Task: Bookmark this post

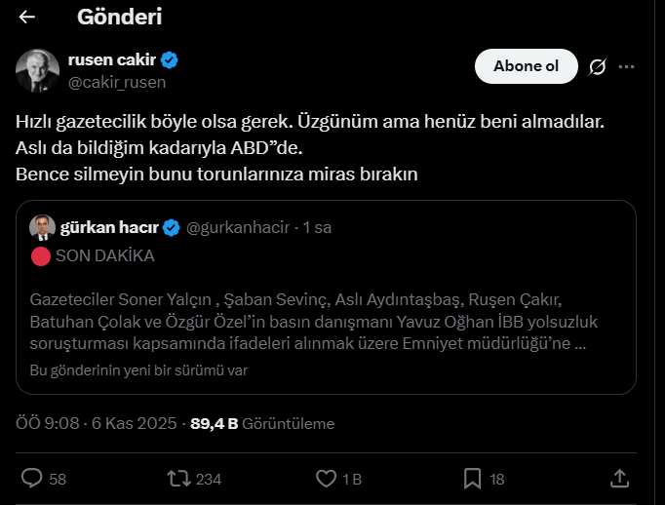Action: coord(472,479)
